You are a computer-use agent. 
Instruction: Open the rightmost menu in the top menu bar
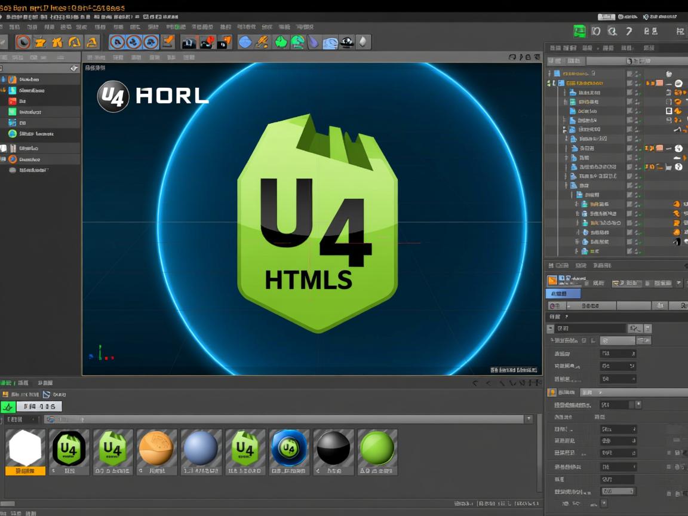[x=305, y=26]
